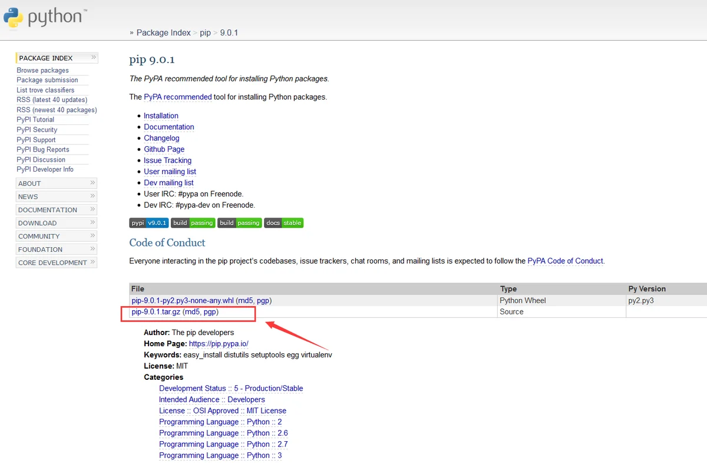Open Browse packages in the sidebar
The height and width of the screenshot is (463, 707).
tap(42, 70)
